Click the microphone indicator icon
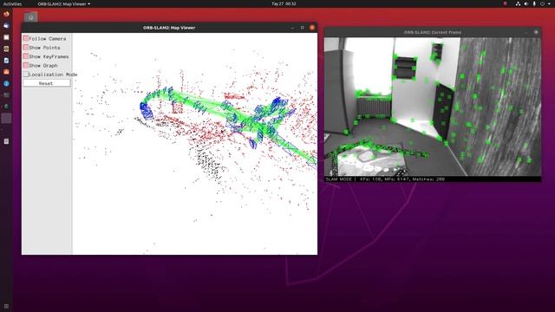This screenshot has height=312, width=555. (534, 3)
